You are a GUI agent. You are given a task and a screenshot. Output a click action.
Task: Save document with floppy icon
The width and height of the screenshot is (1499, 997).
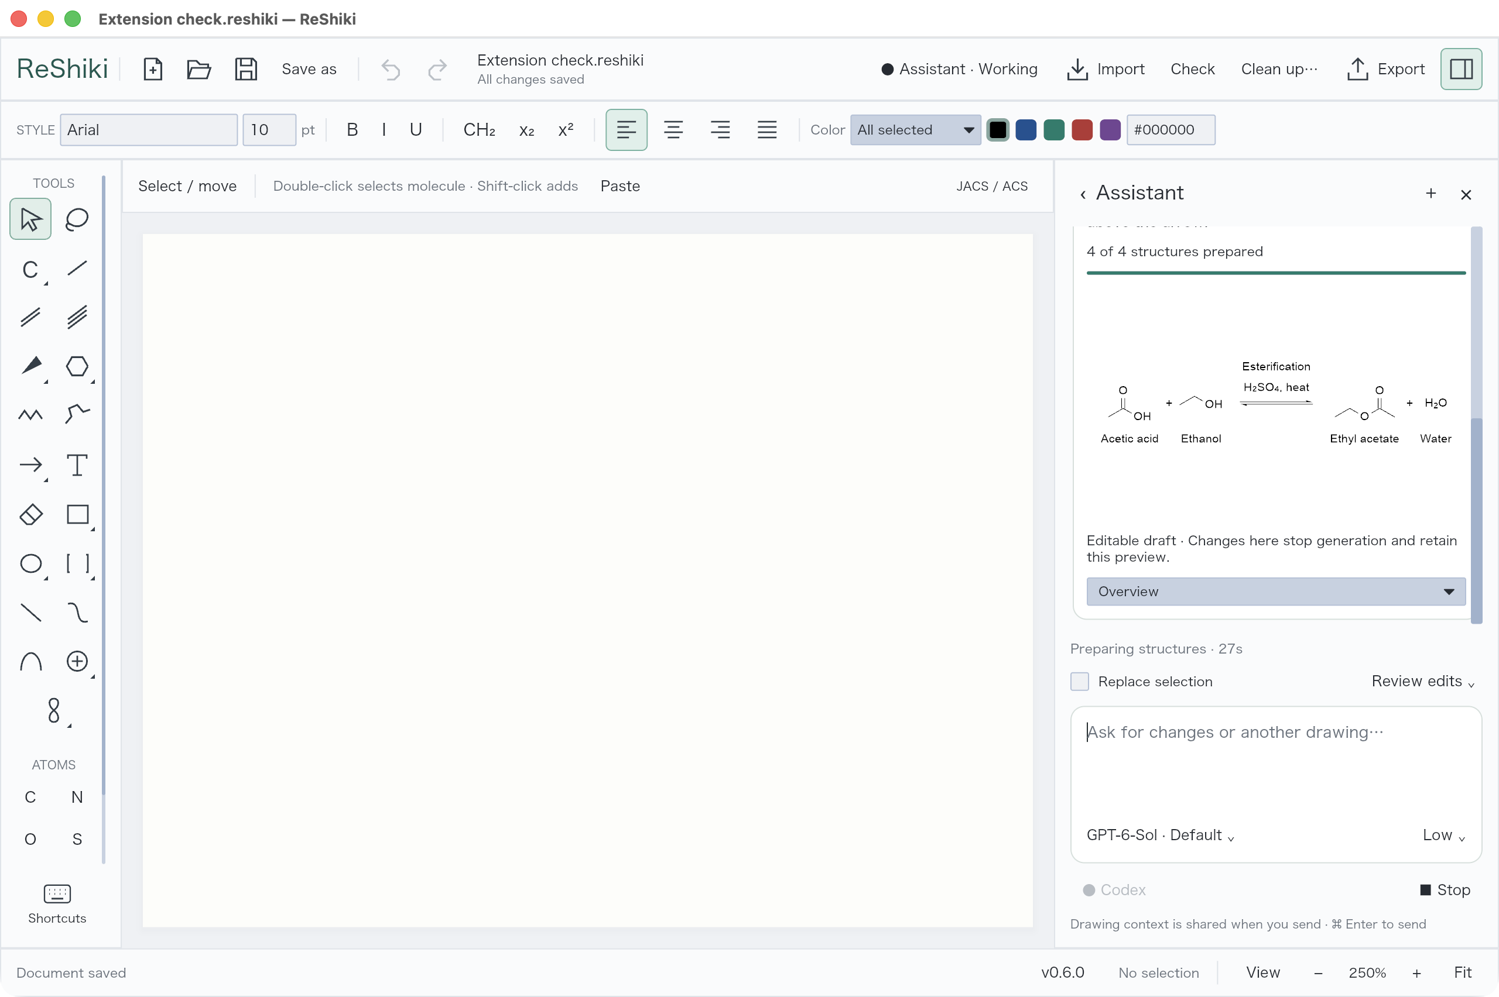245,68
